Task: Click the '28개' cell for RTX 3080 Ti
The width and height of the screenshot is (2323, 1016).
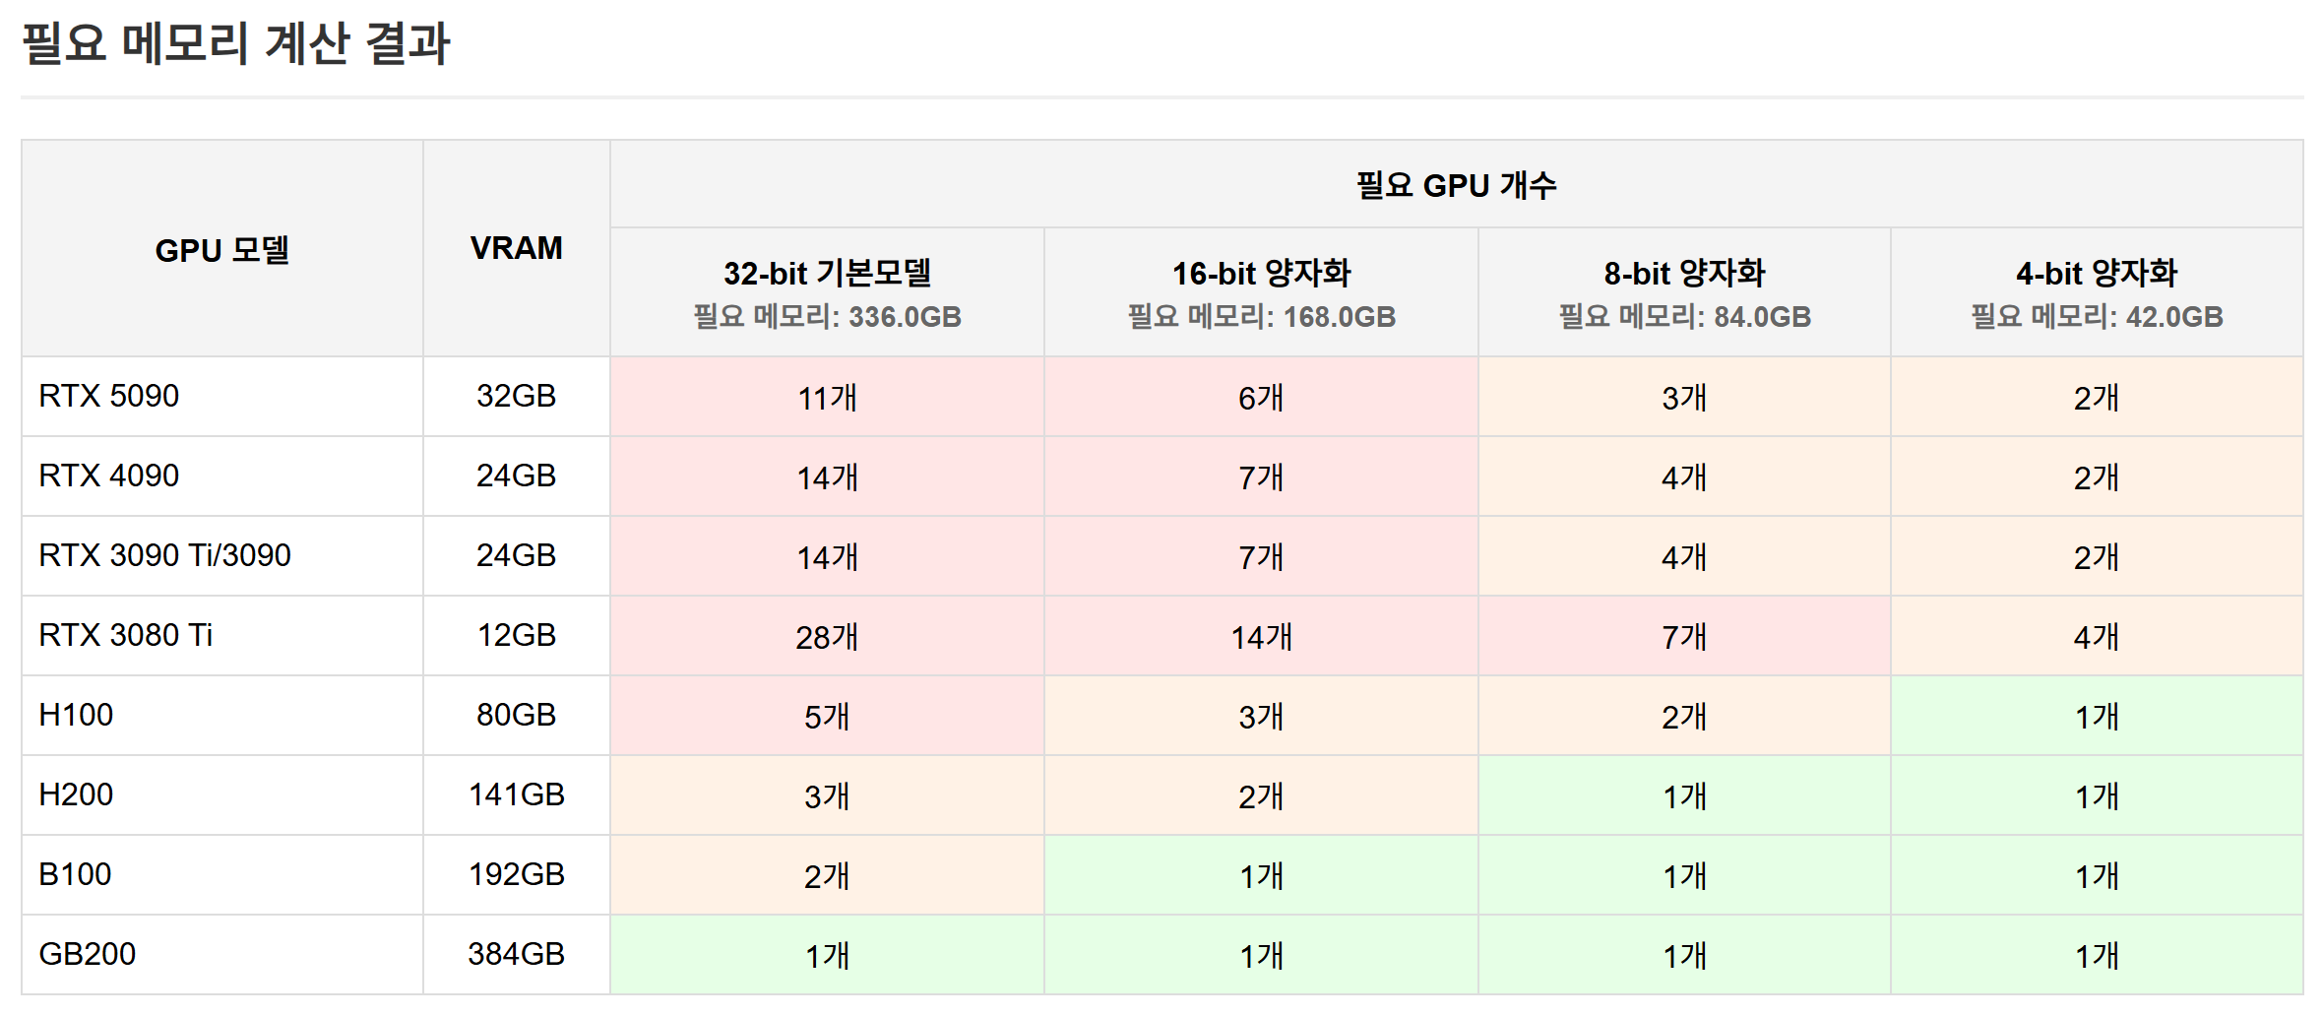Action: (x=828, y=636)
